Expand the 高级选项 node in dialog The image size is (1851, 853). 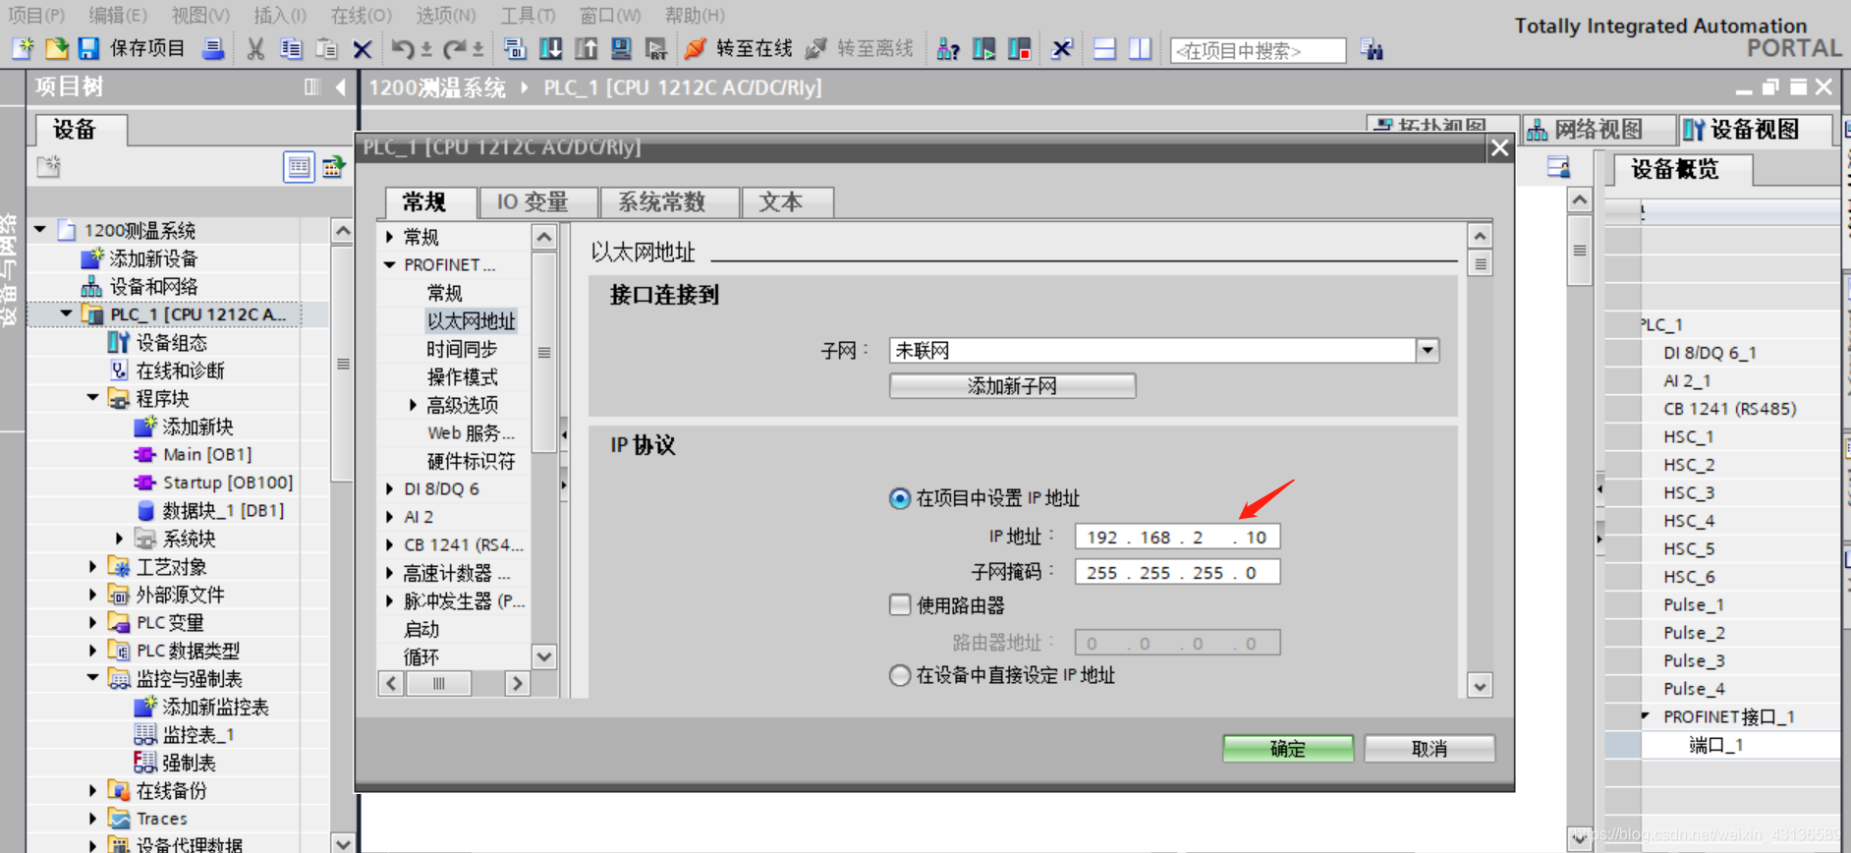(x=413, y=405)
